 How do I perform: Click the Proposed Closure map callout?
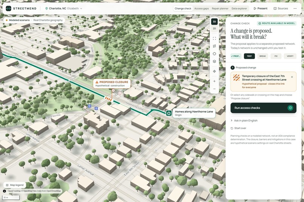[112, 84]
